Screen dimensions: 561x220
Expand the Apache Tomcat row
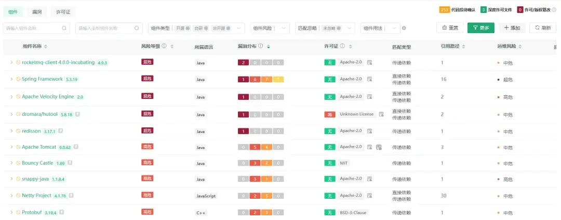click(11, 147)
